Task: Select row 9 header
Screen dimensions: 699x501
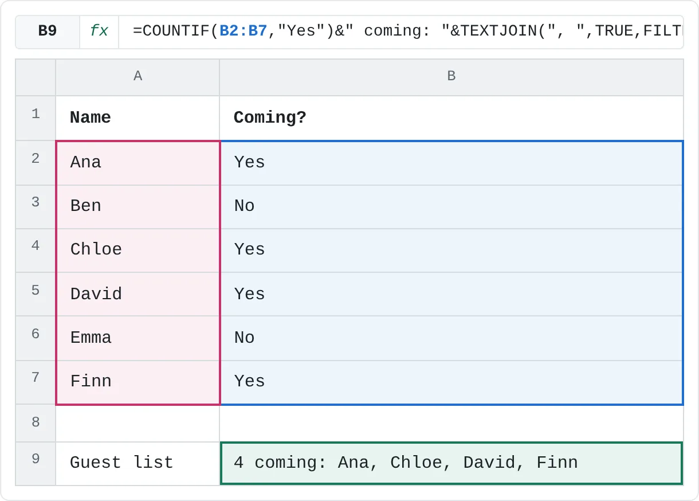Action: [x=36, y=463]
